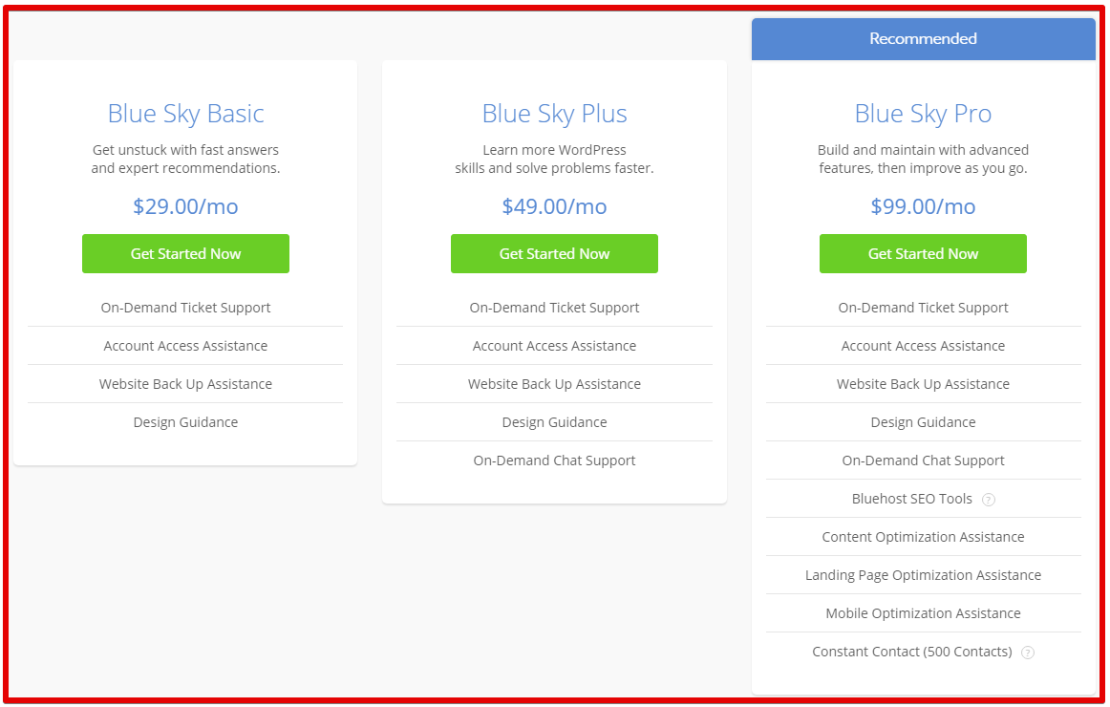Click Get Started Now under Blue Sky Basic
Image resolution: width=1110 pixels, height=707 pixels.
pos(185,253)
